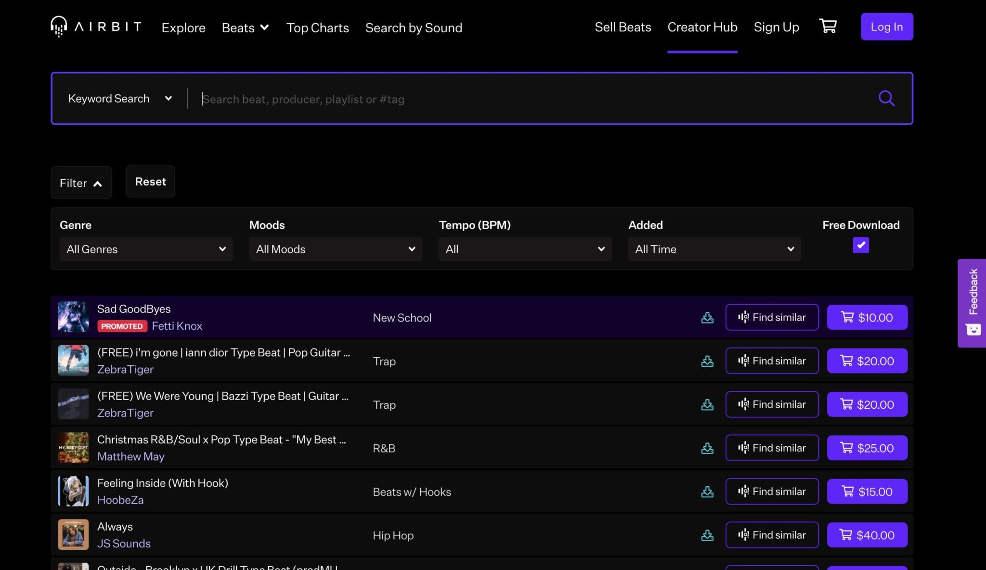Collapse the Filter panel
The width and height of the screenshot is (986, 570).
(x=81, y=182)
